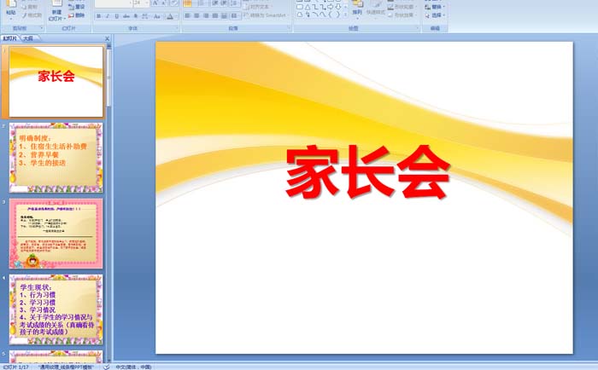Click the slide Reset (重设) button
The image size is (598, 370).
click(x=77, y=7)
